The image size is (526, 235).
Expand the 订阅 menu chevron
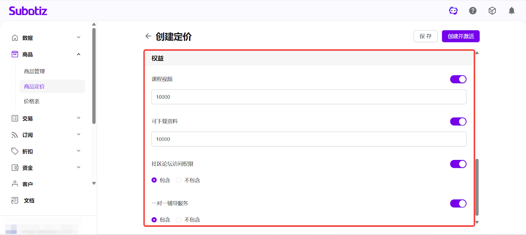(x=79, y=135)
